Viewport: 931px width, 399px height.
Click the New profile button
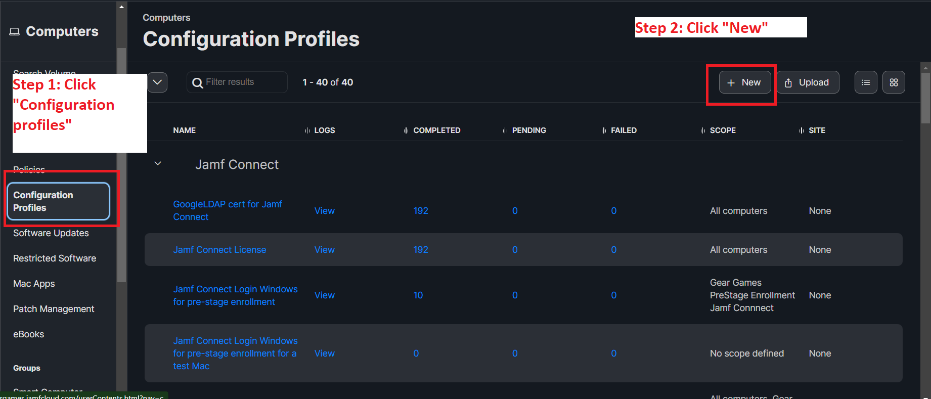click(744, 82)
